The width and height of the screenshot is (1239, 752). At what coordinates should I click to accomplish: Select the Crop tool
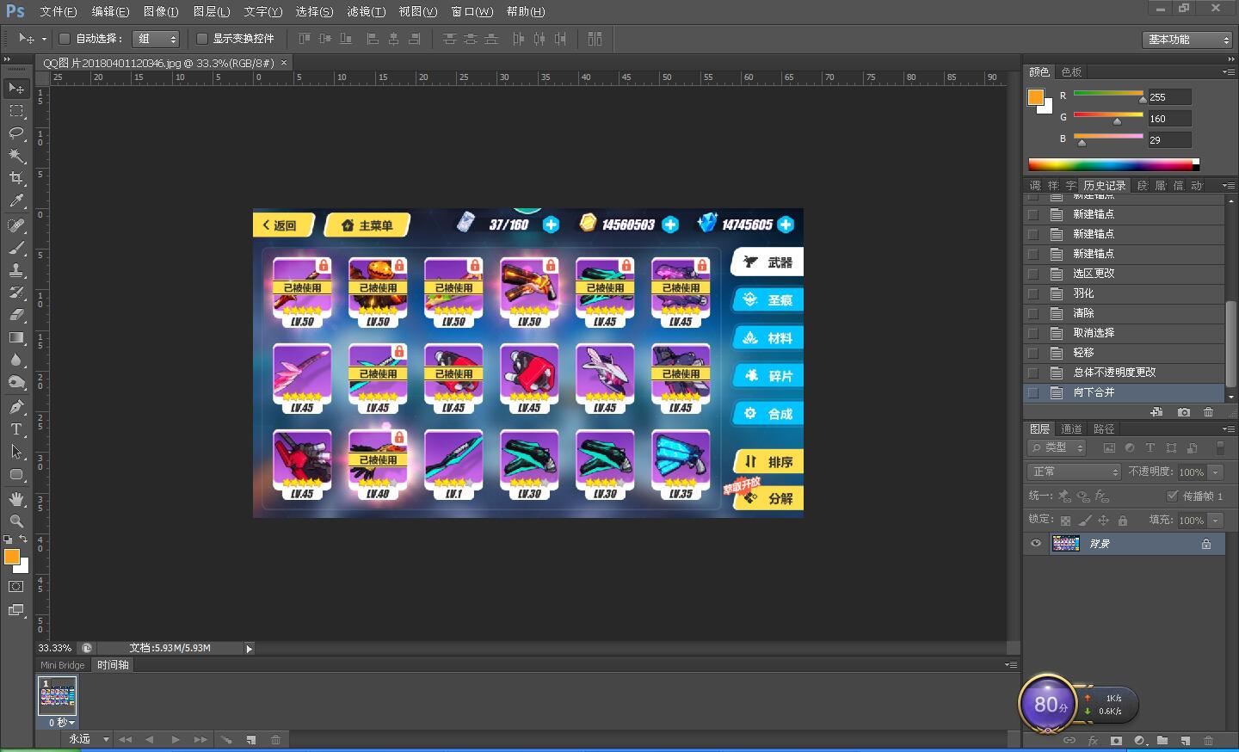tap(16, 178)
